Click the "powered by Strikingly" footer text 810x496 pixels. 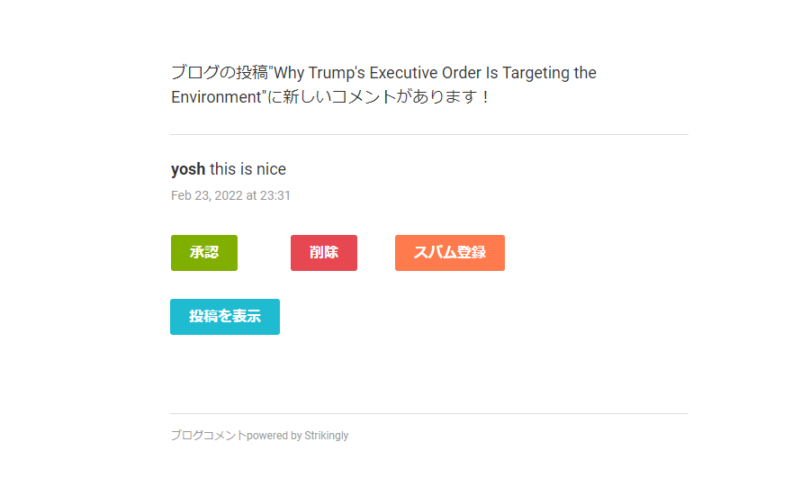(x=298, y=436)
